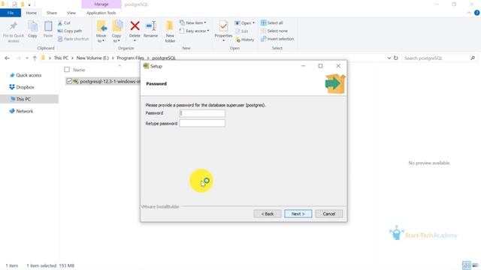Viewport: 481px width, 270px height.
Task: Click the Password field in Setup
Action: (x=202, y=113)
